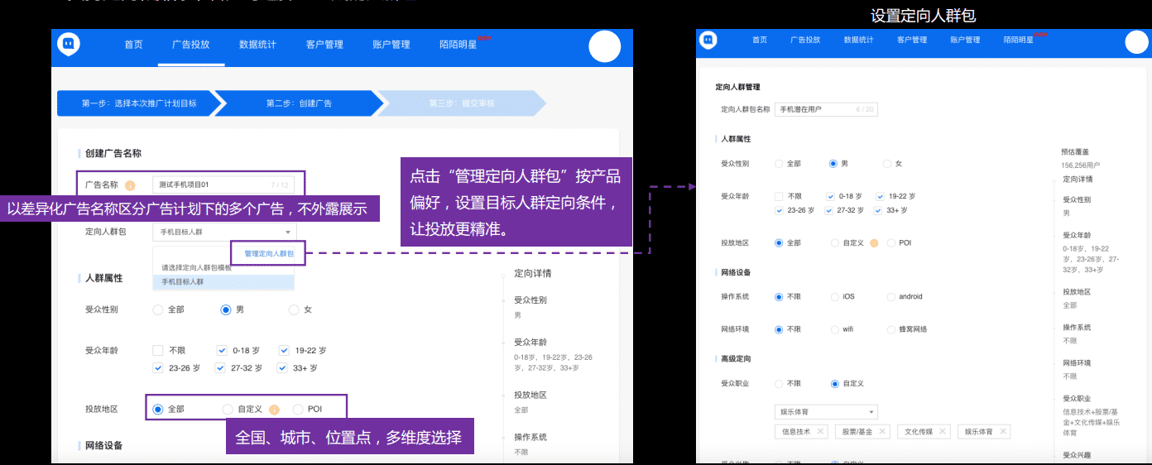The image size is (1152, 465).
Task: Pick 手机目标人群 from the dropdown list
Action: 223,282
